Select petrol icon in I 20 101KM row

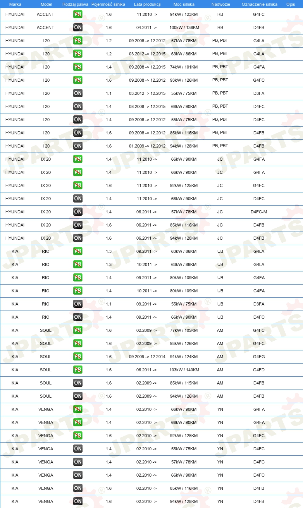pos(78,67)
